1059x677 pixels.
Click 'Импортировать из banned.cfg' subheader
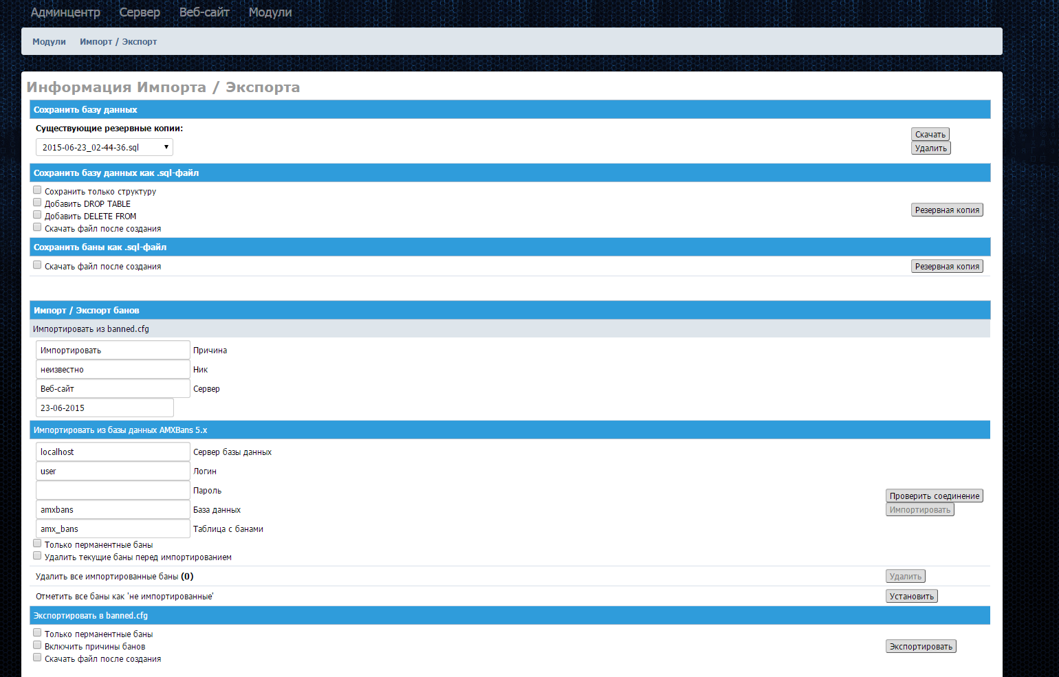[510, 329]
